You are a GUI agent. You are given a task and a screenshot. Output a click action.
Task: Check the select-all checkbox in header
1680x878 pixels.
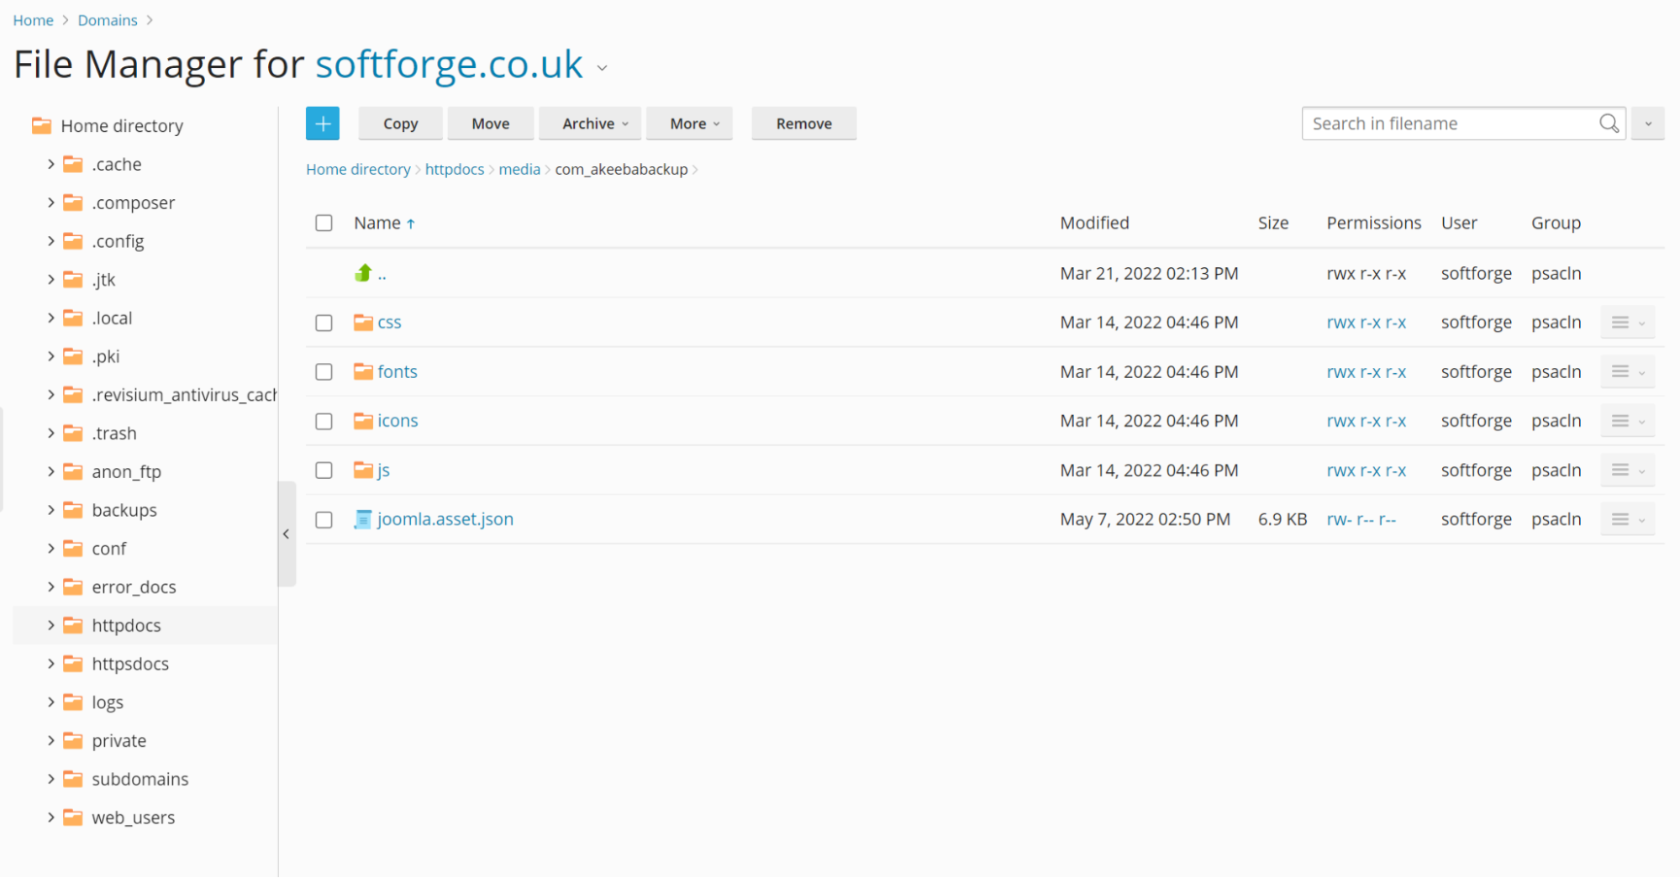[x=324, y=223]
